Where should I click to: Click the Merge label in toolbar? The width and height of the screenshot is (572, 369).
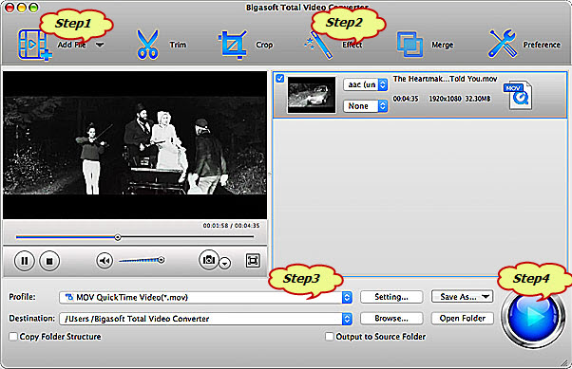(442, 45)
